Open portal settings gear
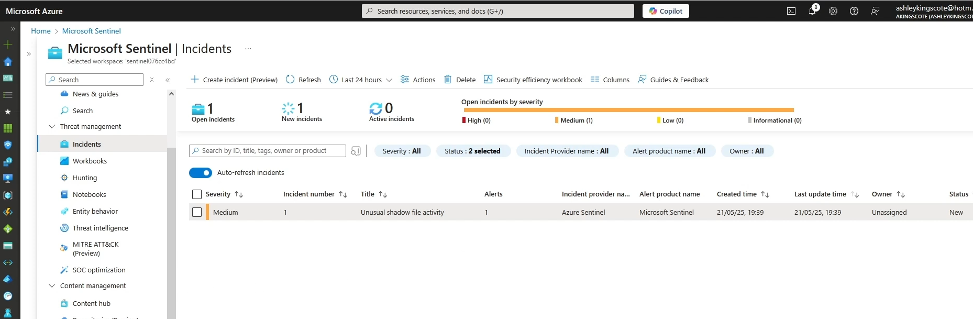Screen dimensions: 973x319 (x=833, y=11)
